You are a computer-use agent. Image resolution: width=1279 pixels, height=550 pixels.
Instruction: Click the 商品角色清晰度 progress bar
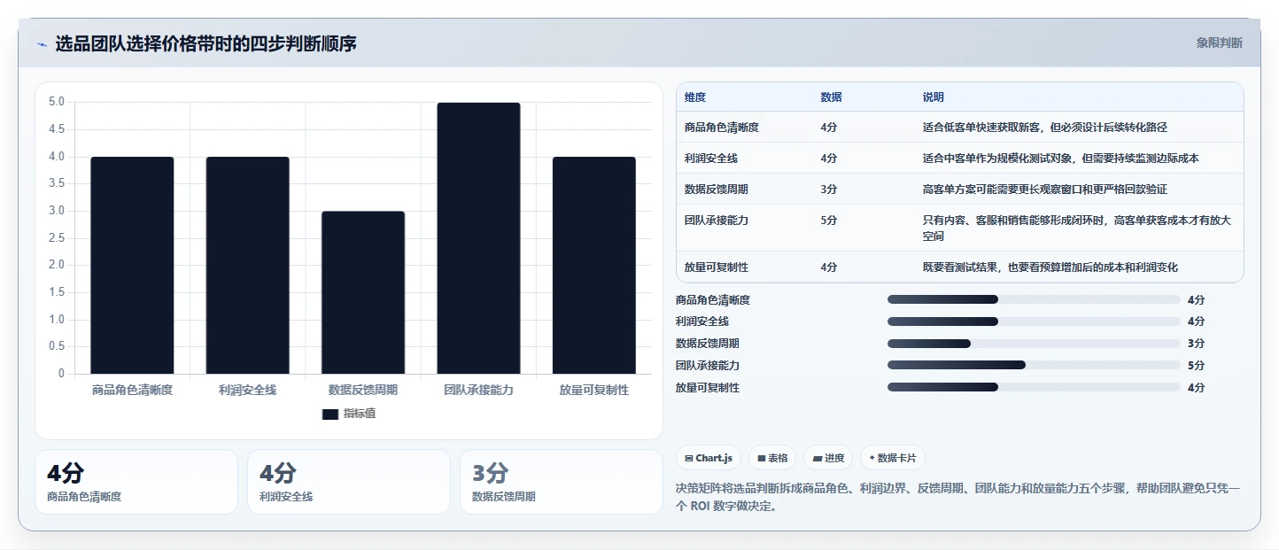(x=1034, y=299)
